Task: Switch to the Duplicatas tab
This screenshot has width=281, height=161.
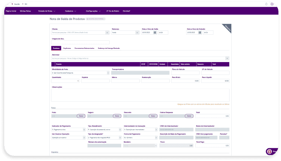Action: coord(67,48)
